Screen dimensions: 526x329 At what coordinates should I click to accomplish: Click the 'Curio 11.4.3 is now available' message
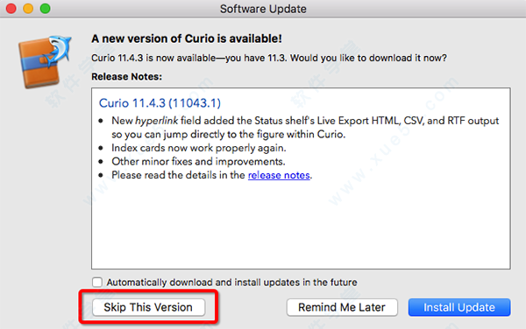tap(269, 58)
